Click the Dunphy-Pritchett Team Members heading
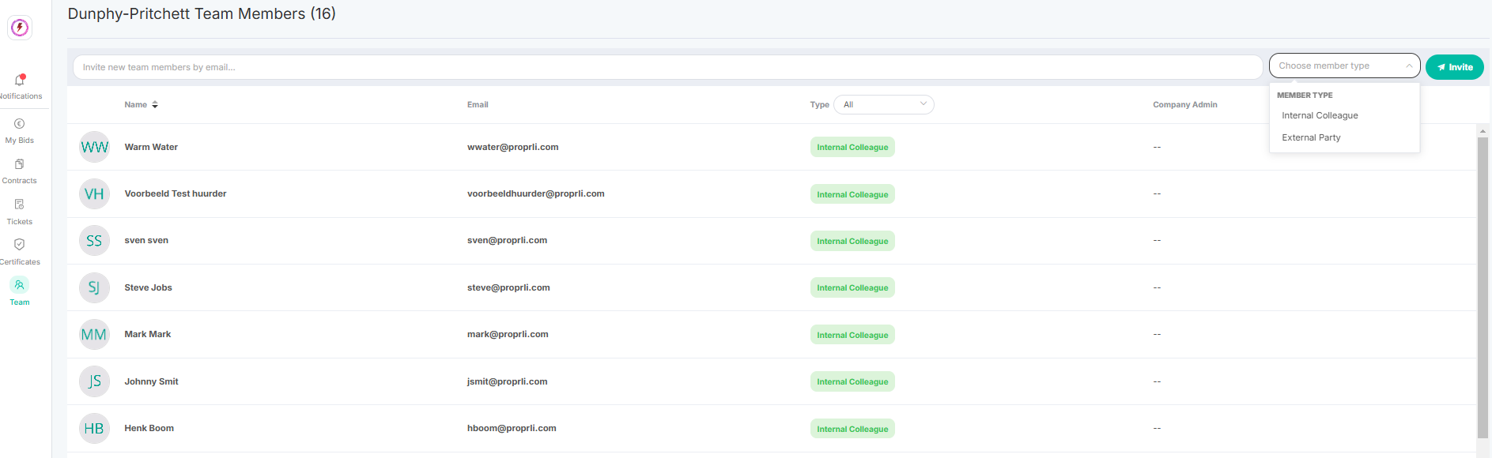Image resolution: width=1492 pixels, height=458 pixels. (202, 13)
